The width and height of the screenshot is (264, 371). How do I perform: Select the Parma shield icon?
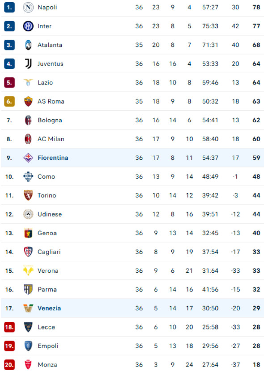tap(28, 289)
